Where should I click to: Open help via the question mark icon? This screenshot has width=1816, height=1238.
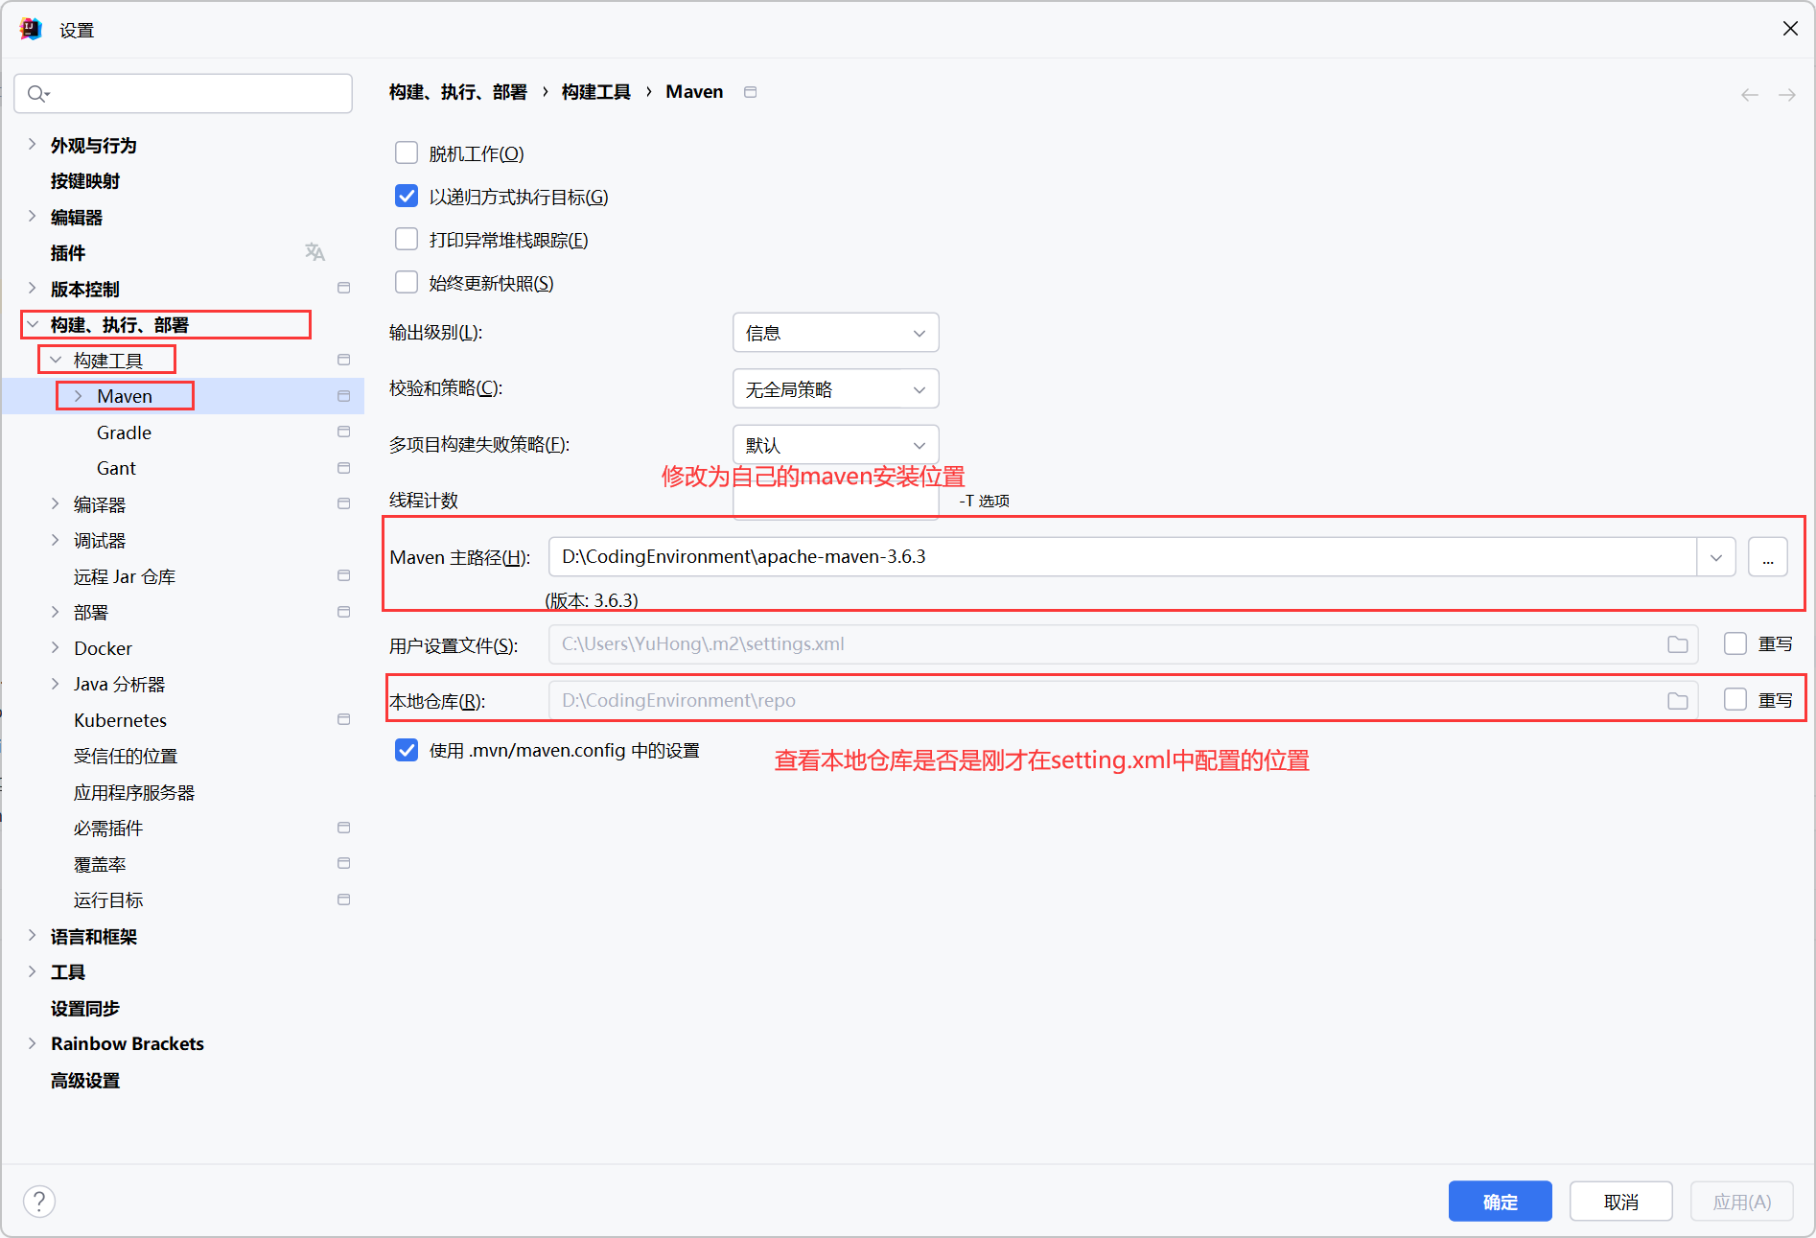[39, 1201]
